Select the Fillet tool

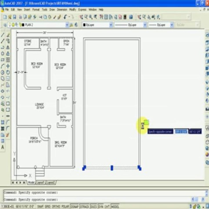[x=8, y=129]
